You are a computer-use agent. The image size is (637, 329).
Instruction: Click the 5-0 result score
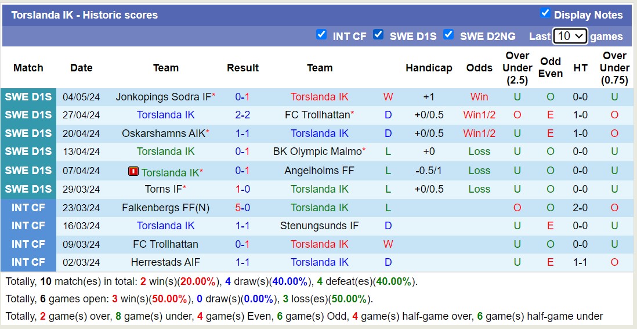coord(243,208)
